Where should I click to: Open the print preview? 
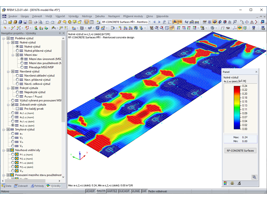40,22
